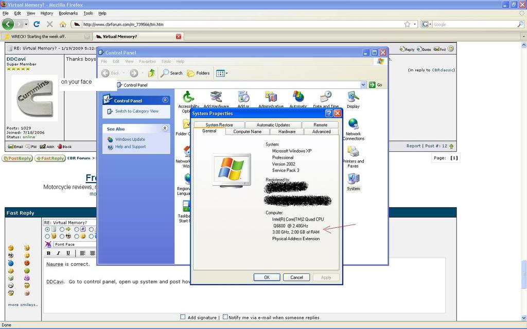Click the green up arrow beside Post #: 12
Screen dimensions: 527x329
pos(451,146)
